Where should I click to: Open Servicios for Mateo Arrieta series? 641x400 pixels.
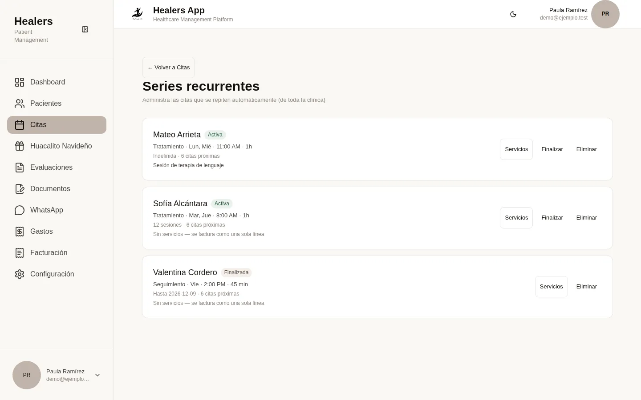(516, 149)
